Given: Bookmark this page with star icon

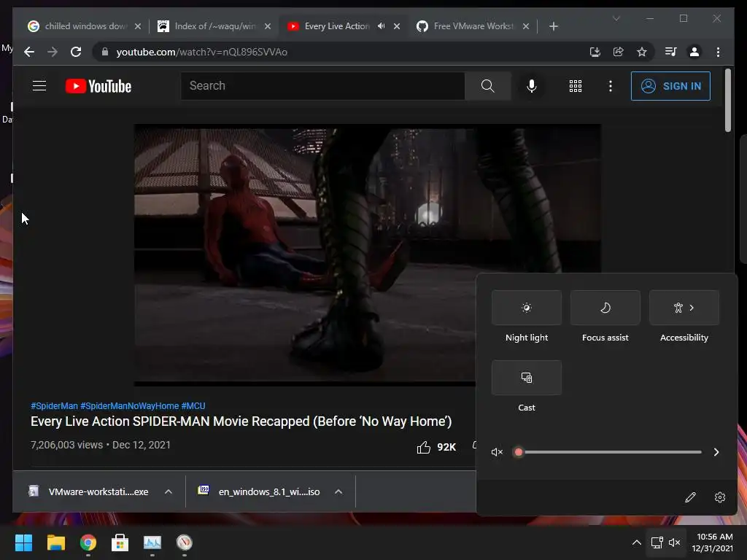Looking at the screenshot, I should coord(642,52).
